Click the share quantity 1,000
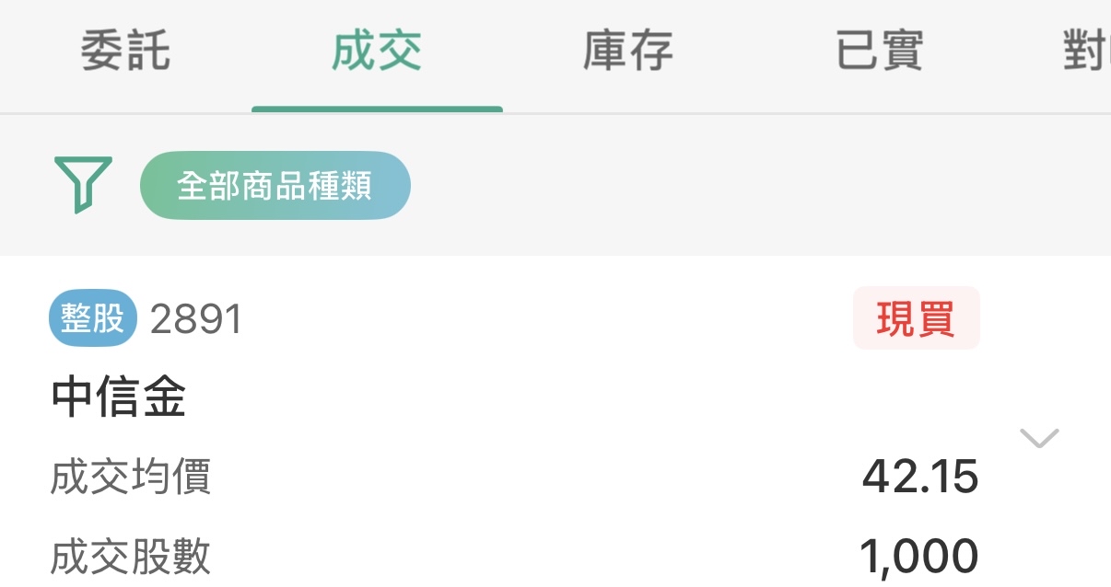Viewport: 1111px width, 587px height. click(x=918, y=558)
